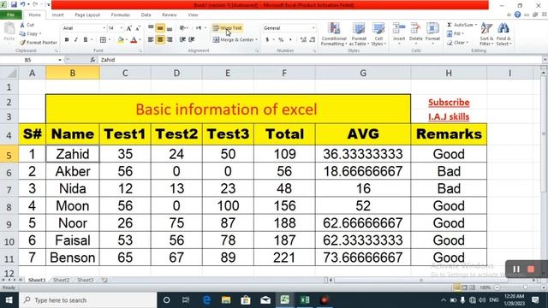Switch to the Formulas tab
The height and width of the screenshot is (308, 548).
pyautogui.click(x=121, y=15)
